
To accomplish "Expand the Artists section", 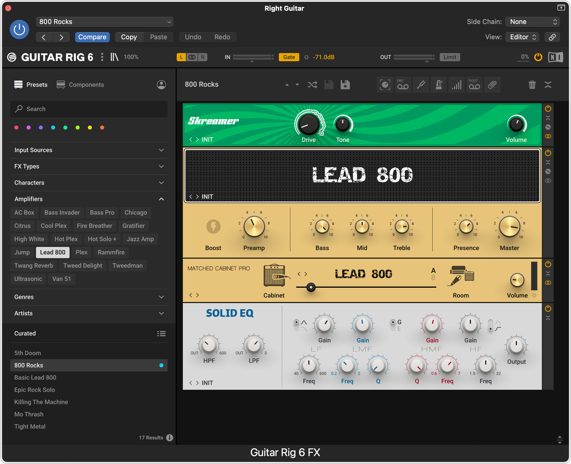I will click(89, 313).
